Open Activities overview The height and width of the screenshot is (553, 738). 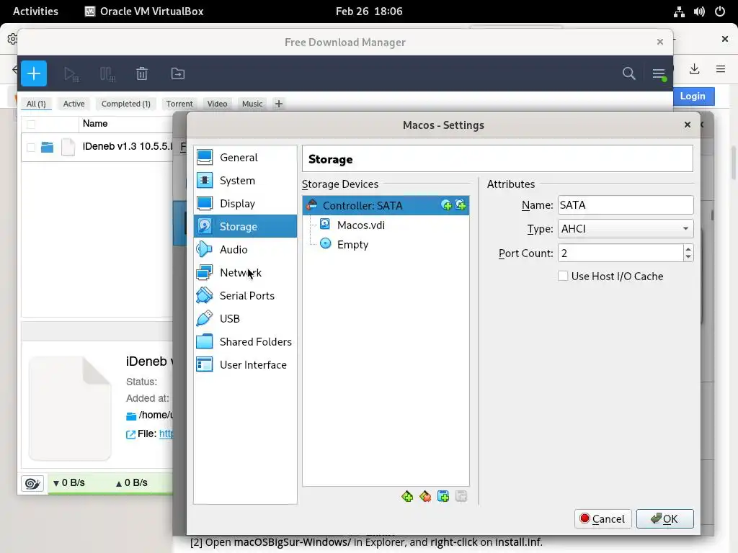(35, 12)
